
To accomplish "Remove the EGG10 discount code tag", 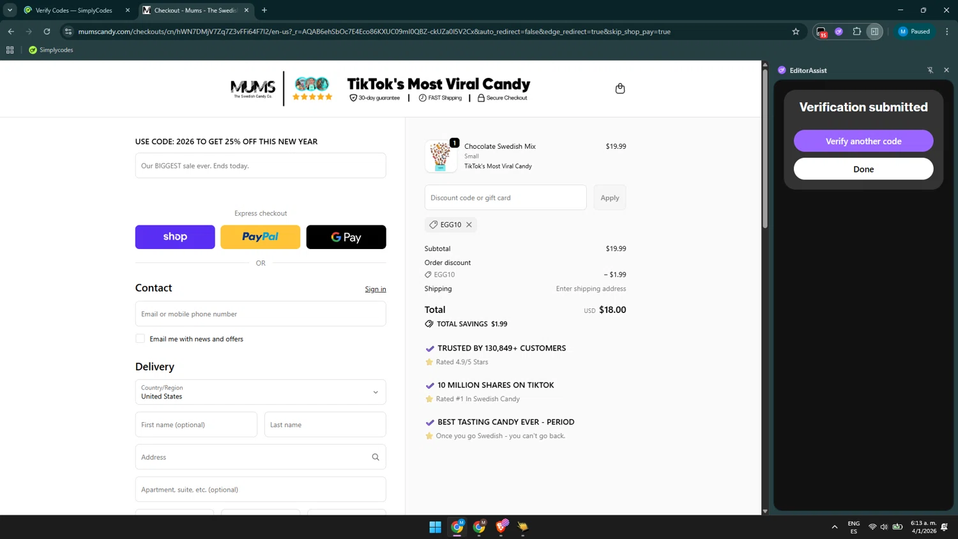I will [469, 225].
